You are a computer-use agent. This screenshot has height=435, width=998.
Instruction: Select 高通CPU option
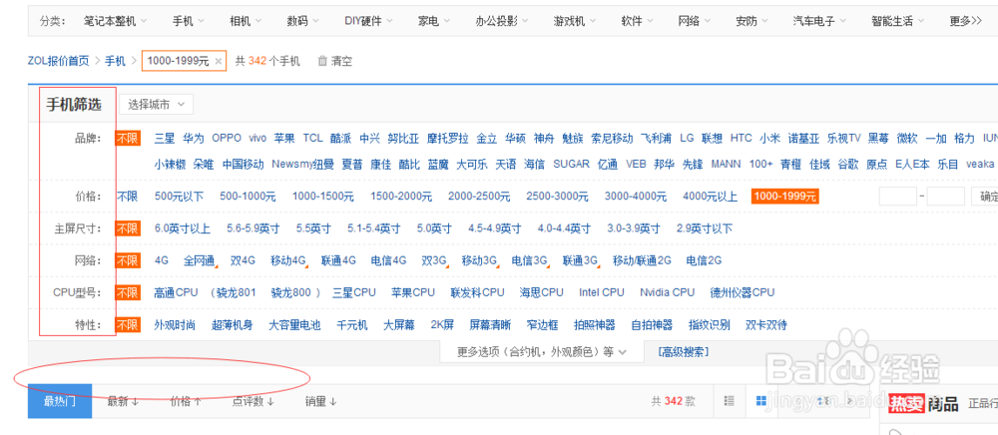pyautogui.click(x=177, y=292)
